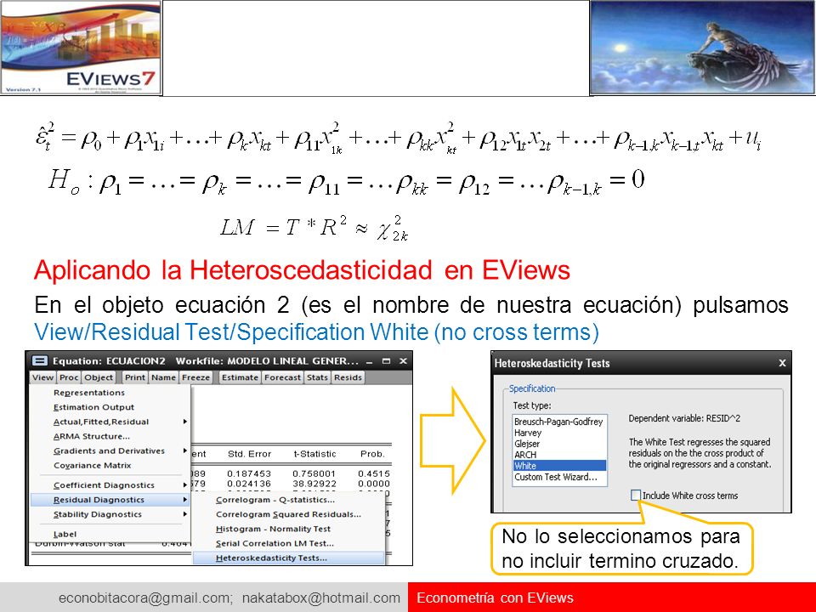
Task: Open the Proc toolbar button
Action: [x=69, y=377]
